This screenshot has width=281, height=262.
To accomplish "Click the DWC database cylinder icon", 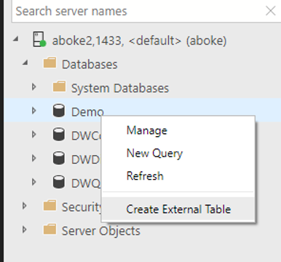I will coord(59,134).
